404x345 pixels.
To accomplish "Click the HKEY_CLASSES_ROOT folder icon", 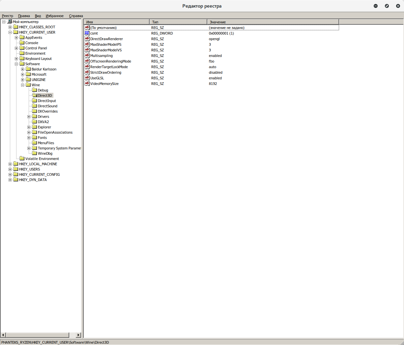I will pos(15,27).
